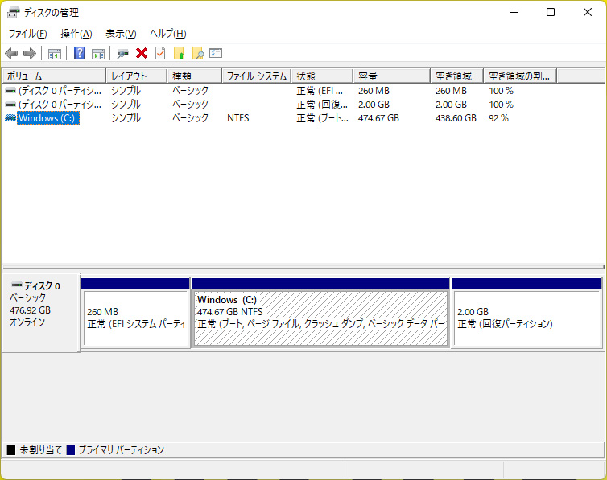Click blue プライマリ パーティション legend swatch
607x480 pixels.
[x=71, y=450]
